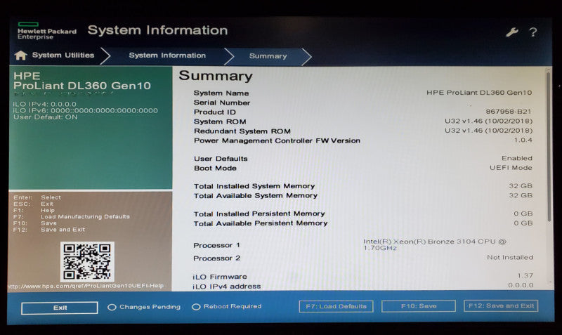Click 'F7: Load Manufacturing Defaults' help line
Image resolution: width=562 pixels, height=335 pixels.
tap(72, 216)
